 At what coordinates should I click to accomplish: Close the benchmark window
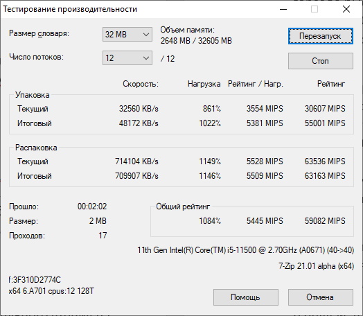[x=346, y=9]
